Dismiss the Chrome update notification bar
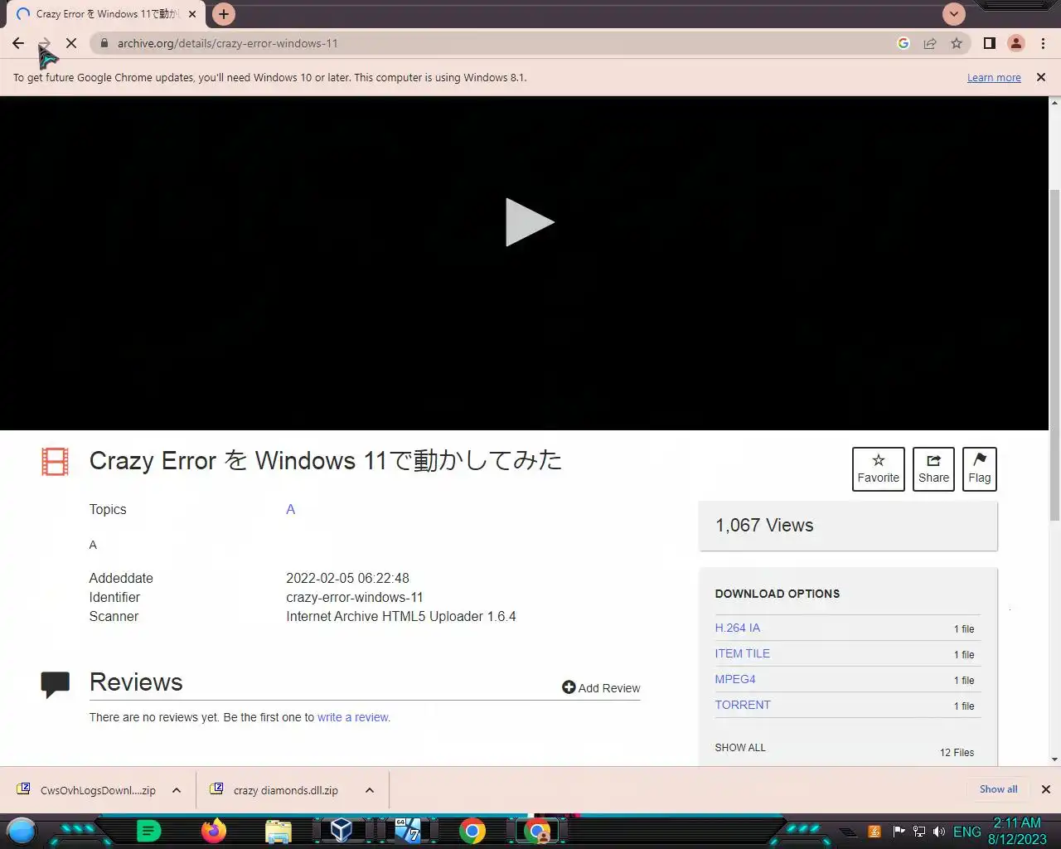1061x849 pixels. [x=1041, y=77]
